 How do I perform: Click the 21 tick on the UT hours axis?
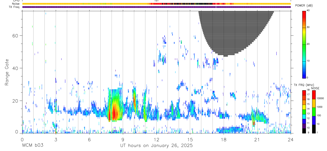pos(257,140)
